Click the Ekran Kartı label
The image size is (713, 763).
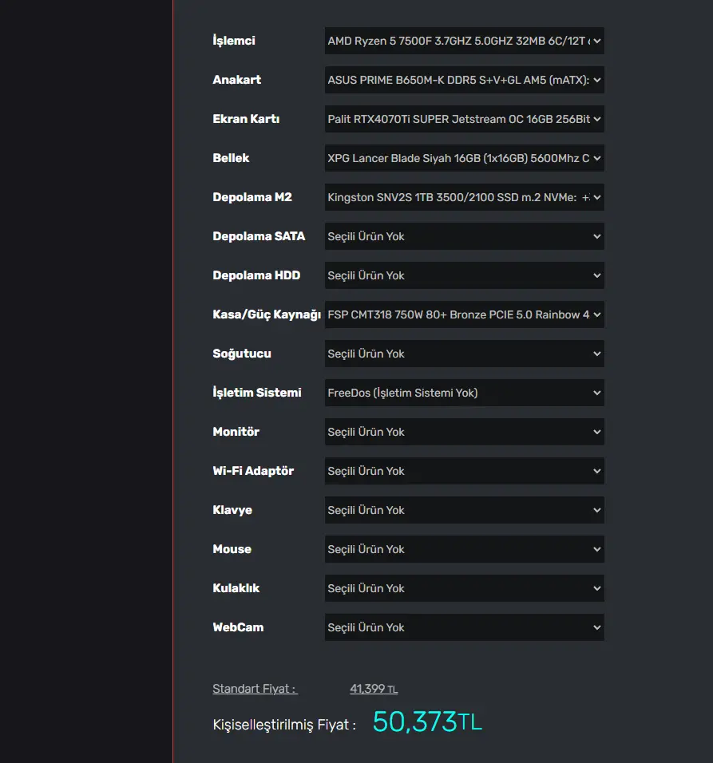(x=246, y=119)
